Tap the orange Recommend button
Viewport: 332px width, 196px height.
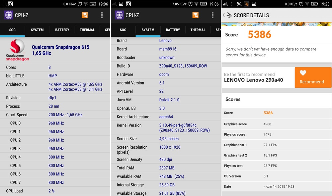(313, 77)
